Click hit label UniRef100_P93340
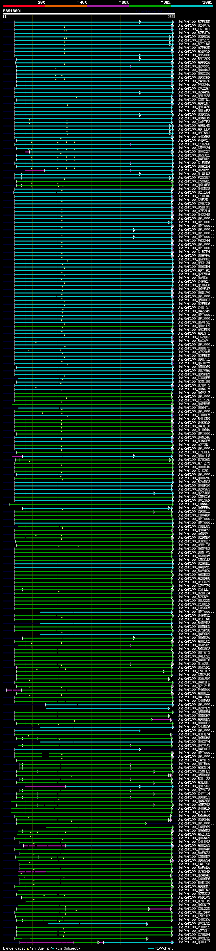The image size is (216, 951). pos(194,85)
